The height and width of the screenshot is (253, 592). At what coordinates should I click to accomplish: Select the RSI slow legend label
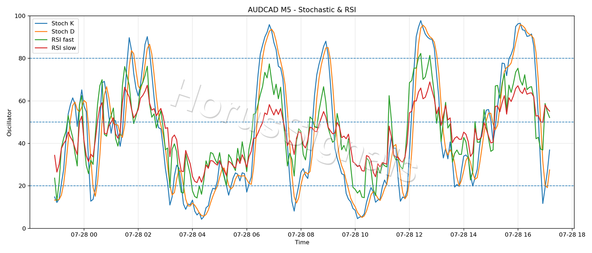pyautogui.click(x=64, y=48)
